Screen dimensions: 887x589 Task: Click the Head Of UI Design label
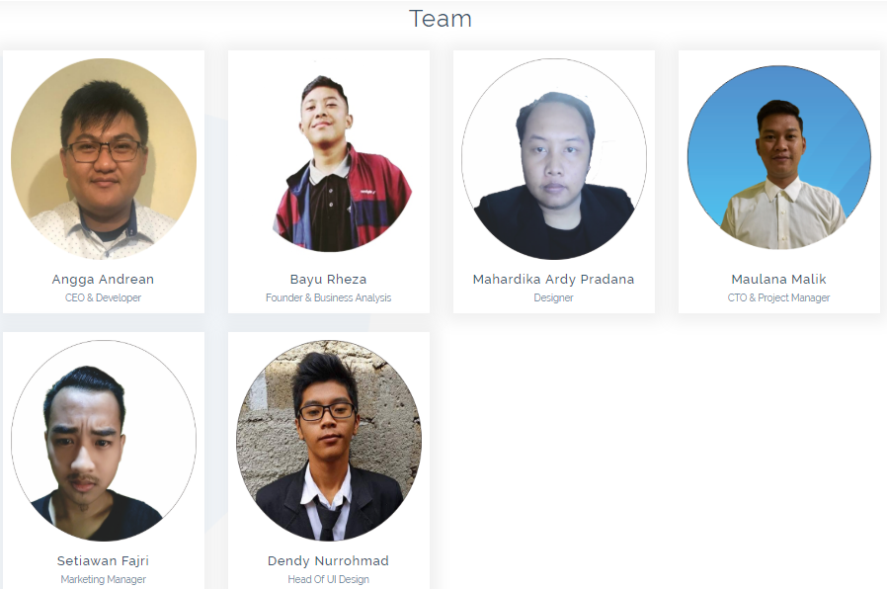(x=328, y=579)
